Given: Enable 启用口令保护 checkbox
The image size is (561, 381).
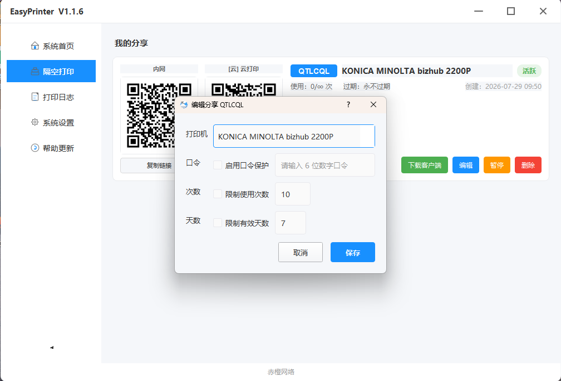Looking at the screenshot, I should 218,165.
